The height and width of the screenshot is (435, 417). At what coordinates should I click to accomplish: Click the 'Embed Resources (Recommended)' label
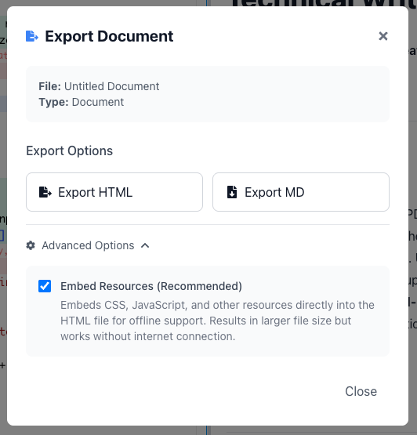pyautogui.click(x=151, y=286)
